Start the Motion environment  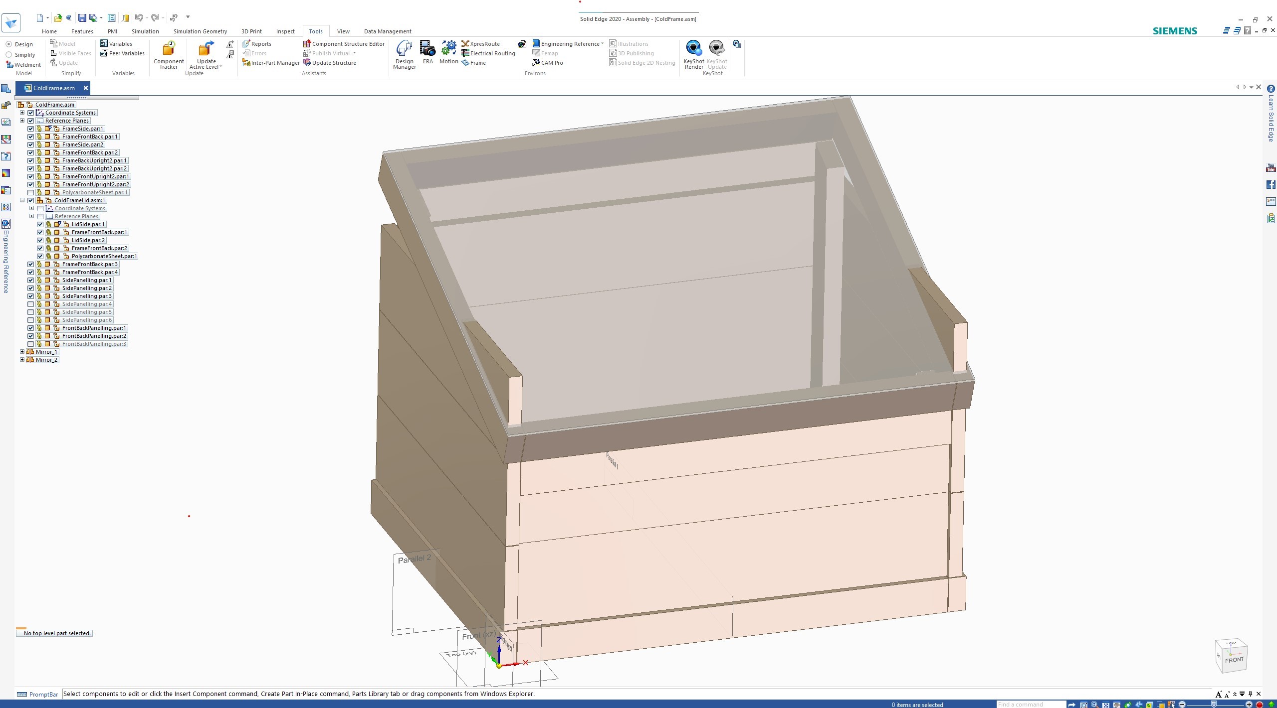tap(448, 52)
